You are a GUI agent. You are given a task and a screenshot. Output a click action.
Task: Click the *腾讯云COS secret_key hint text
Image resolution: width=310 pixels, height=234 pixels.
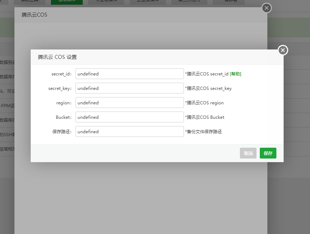pyautogui.click(x=208, y=88)
